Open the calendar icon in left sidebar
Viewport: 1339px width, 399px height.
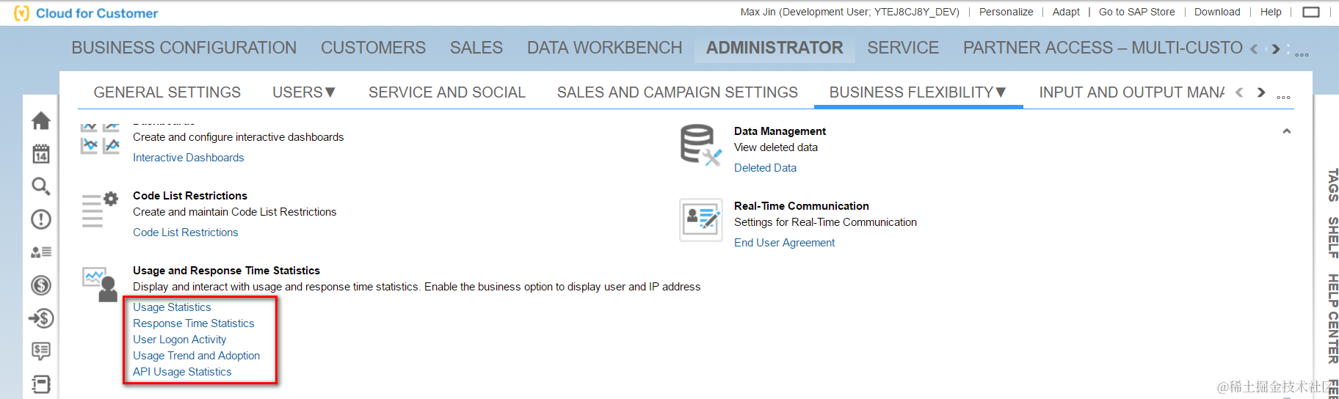(41, 154)
